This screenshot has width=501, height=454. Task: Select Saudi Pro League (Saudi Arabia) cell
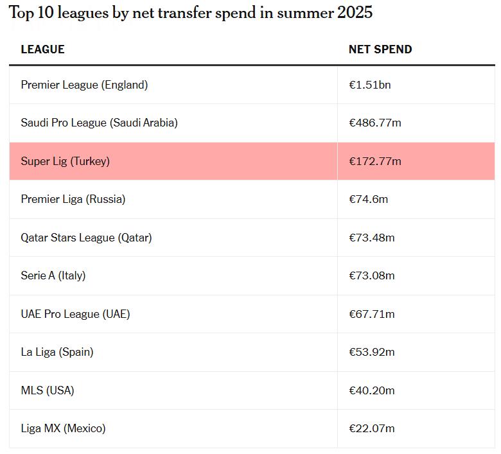point(99,123)
